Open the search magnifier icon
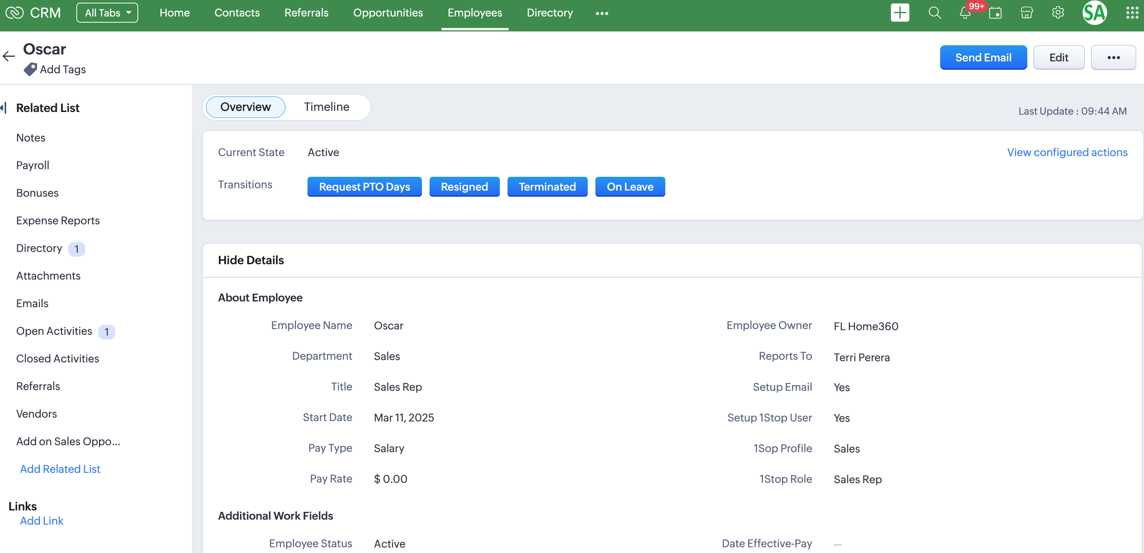The height and width of the screenshot is (553, 1144). click(x=934, y=13)
